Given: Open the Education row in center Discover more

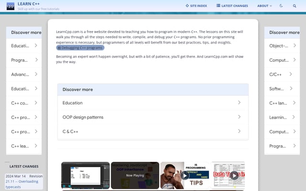Looking at the screenshot, I should (x=153, y=103).
